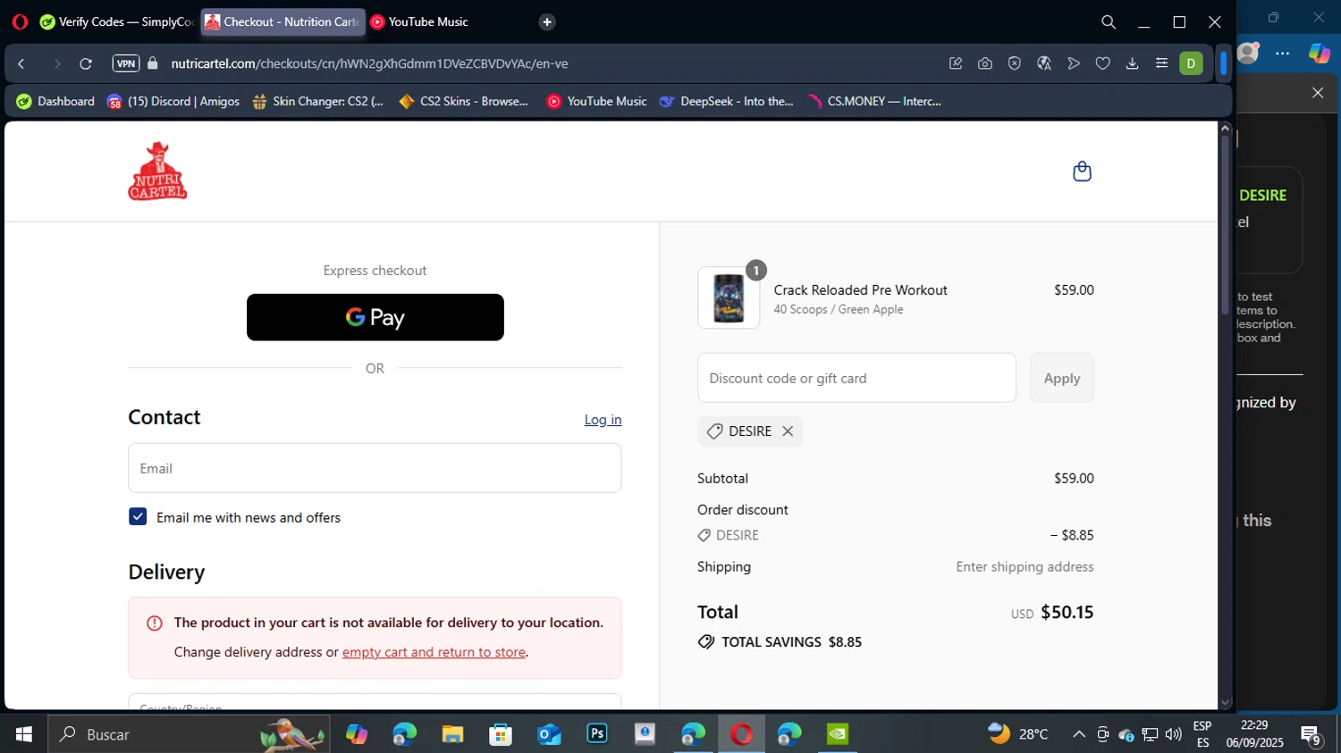Focus the Discount code or gift card field

[x=856, y=378]
